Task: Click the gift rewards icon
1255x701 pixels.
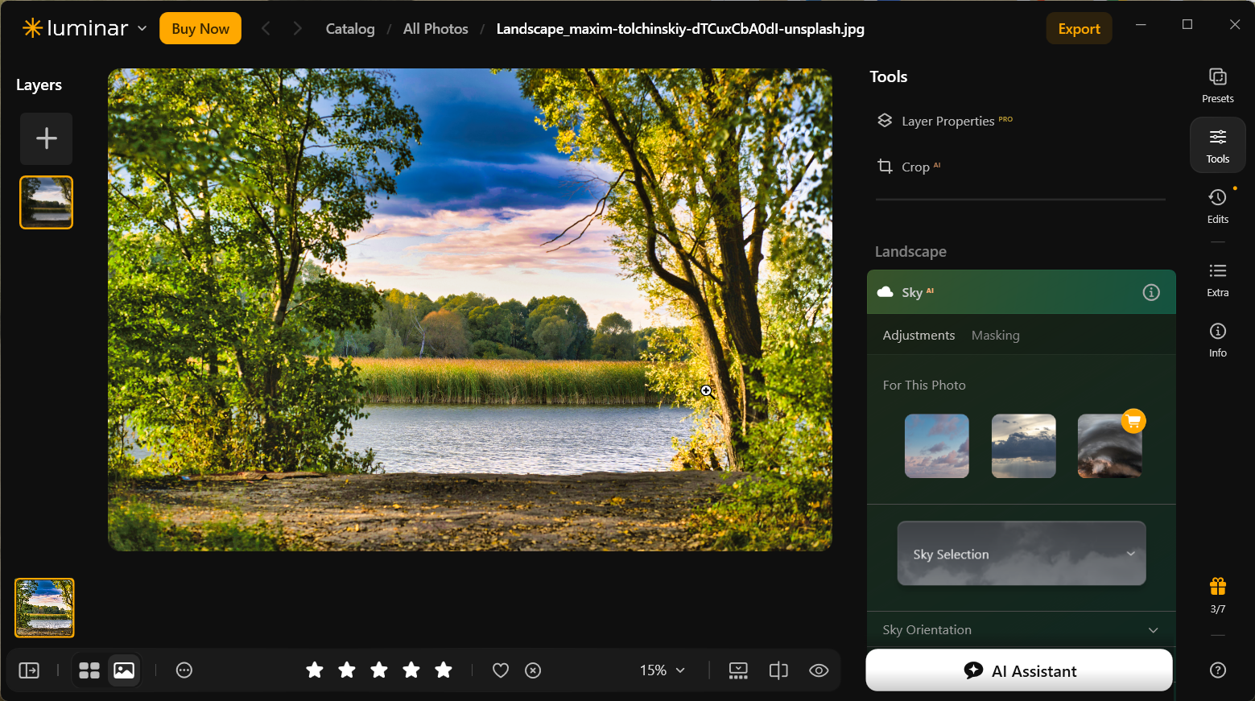Action: [1217, 586]
